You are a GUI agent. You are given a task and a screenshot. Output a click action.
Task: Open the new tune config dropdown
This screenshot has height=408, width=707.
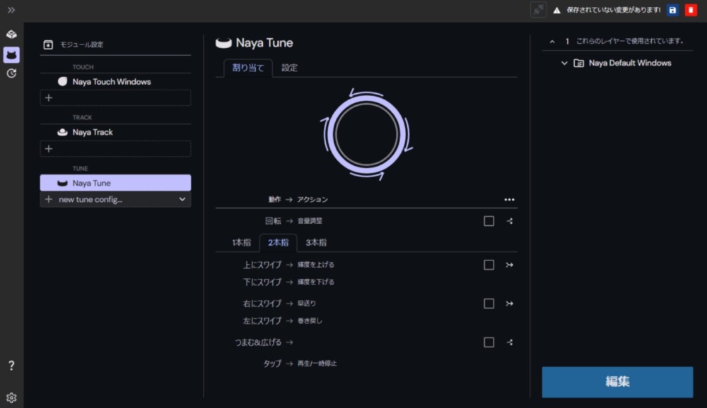182,200
